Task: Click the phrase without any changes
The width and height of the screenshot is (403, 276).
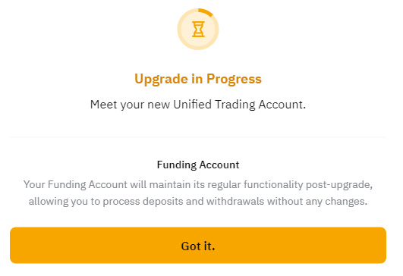Action: tap(317, 202)
